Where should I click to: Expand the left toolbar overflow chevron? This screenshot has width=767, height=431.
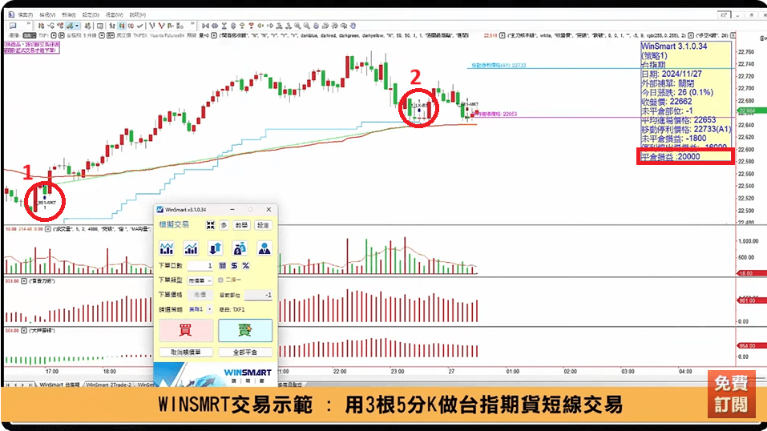click(x=28, y=25)
